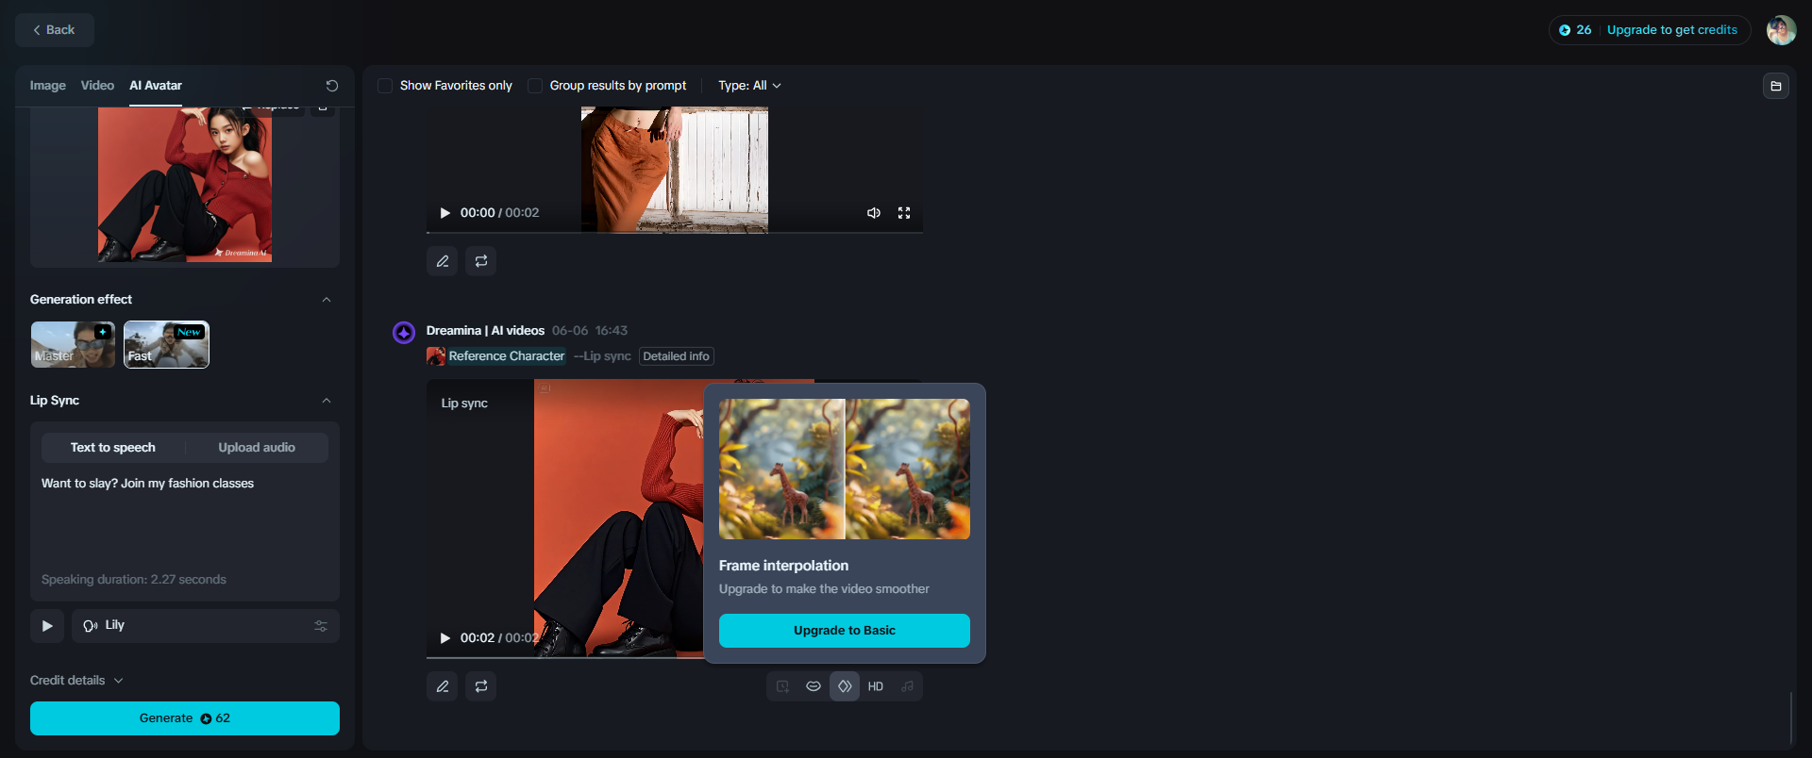Select the AI Avatar tab
The width and height of the screenshot is (1812, 758).
tap(156, 86)
